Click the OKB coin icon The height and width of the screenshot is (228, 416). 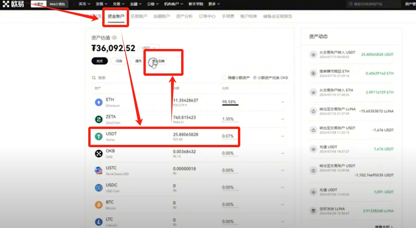99,153
